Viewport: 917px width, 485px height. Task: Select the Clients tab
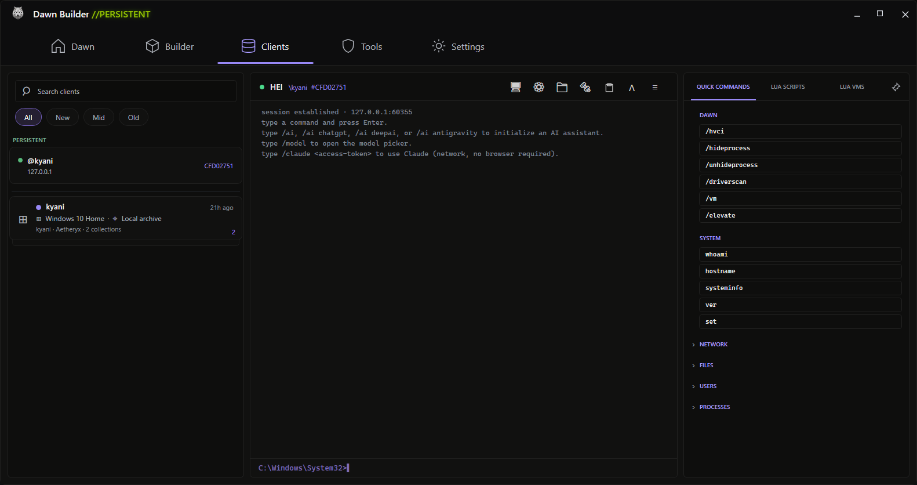(265, 46)
